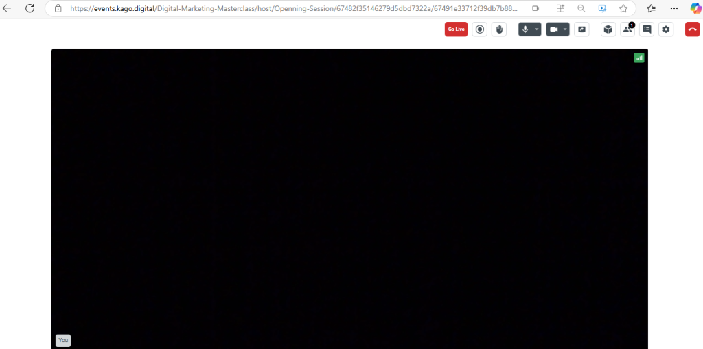Image resolution: width=703 pixels, height=349 pixels.
Task: Select the 'You' label on the video
Action: [63, 340]
